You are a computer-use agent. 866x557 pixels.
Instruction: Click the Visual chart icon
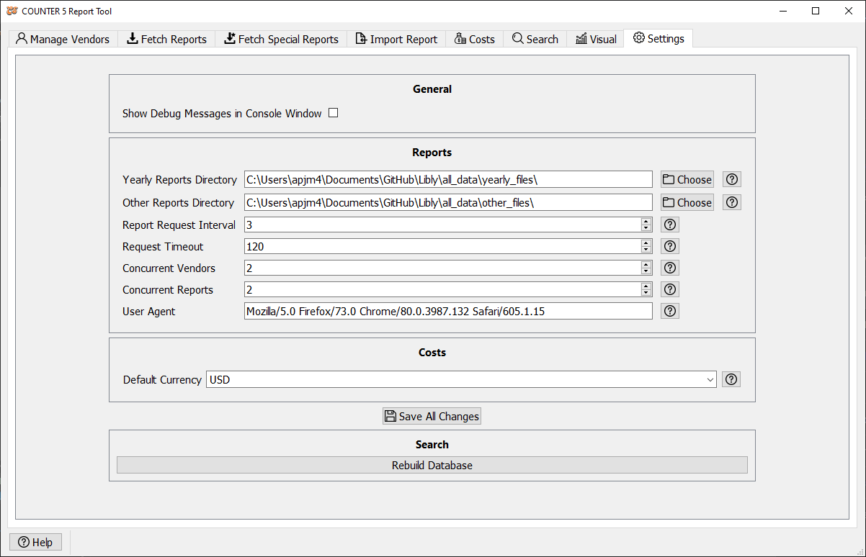point(581,38)
